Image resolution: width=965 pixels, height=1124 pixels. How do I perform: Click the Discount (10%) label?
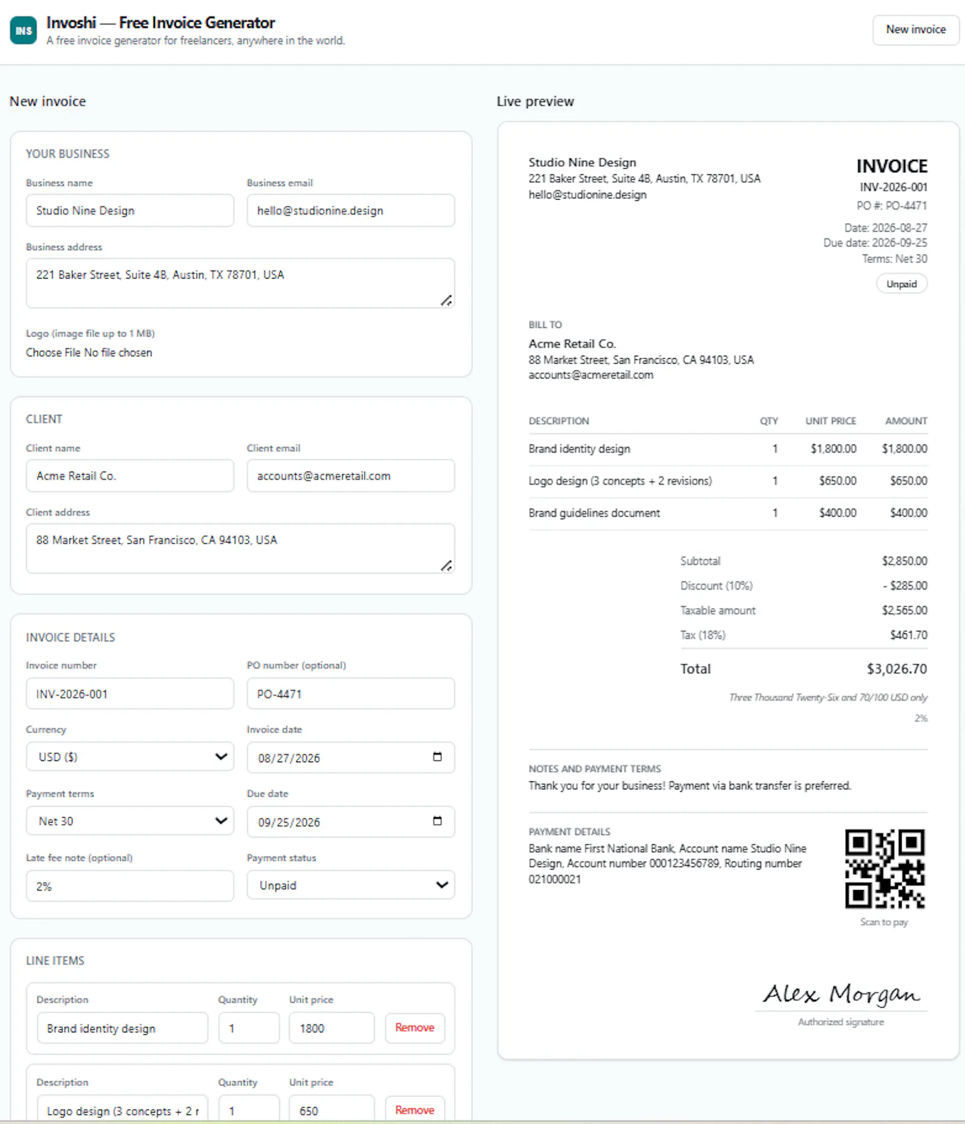[717, 586]
